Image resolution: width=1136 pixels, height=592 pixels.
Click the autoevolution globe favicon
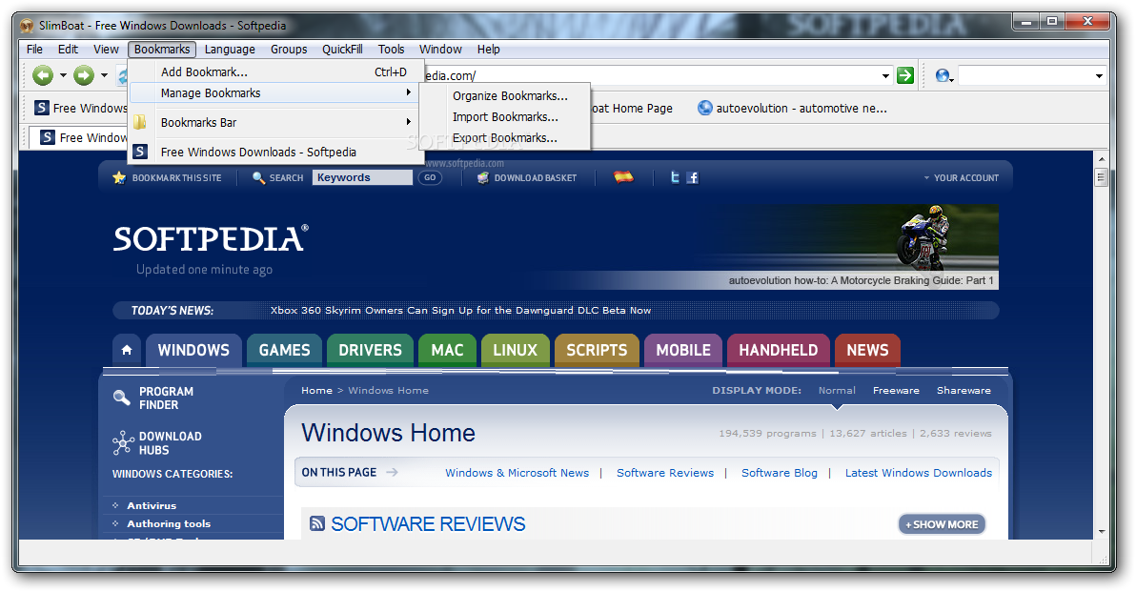tap(705, 108)
